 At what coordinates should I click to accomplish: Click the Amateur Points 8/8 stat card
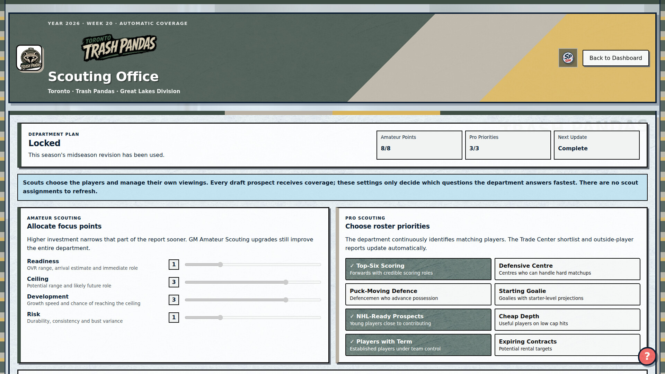pos(419,145)
